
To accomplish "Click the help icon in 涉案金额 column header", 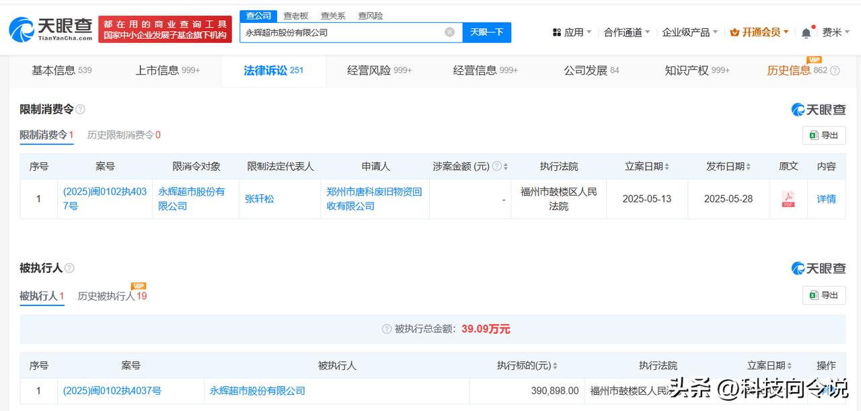I will [497, 166].
